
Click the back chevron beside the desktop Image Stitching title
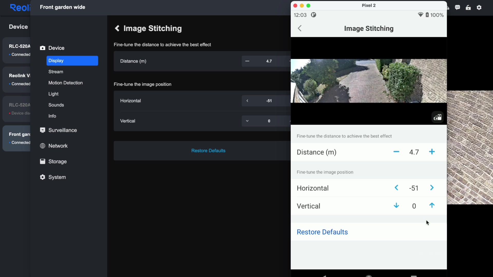point(117,28)
